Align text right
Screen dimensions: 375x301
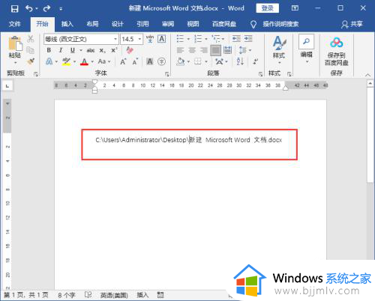point(204,50)
